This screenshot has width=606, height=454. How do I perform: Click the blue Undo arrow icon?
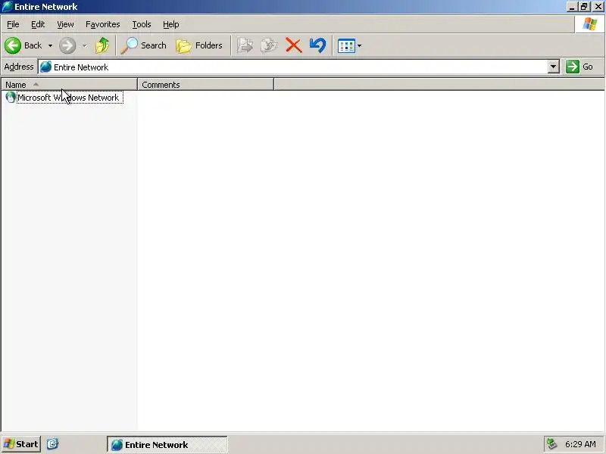point(317,45)
